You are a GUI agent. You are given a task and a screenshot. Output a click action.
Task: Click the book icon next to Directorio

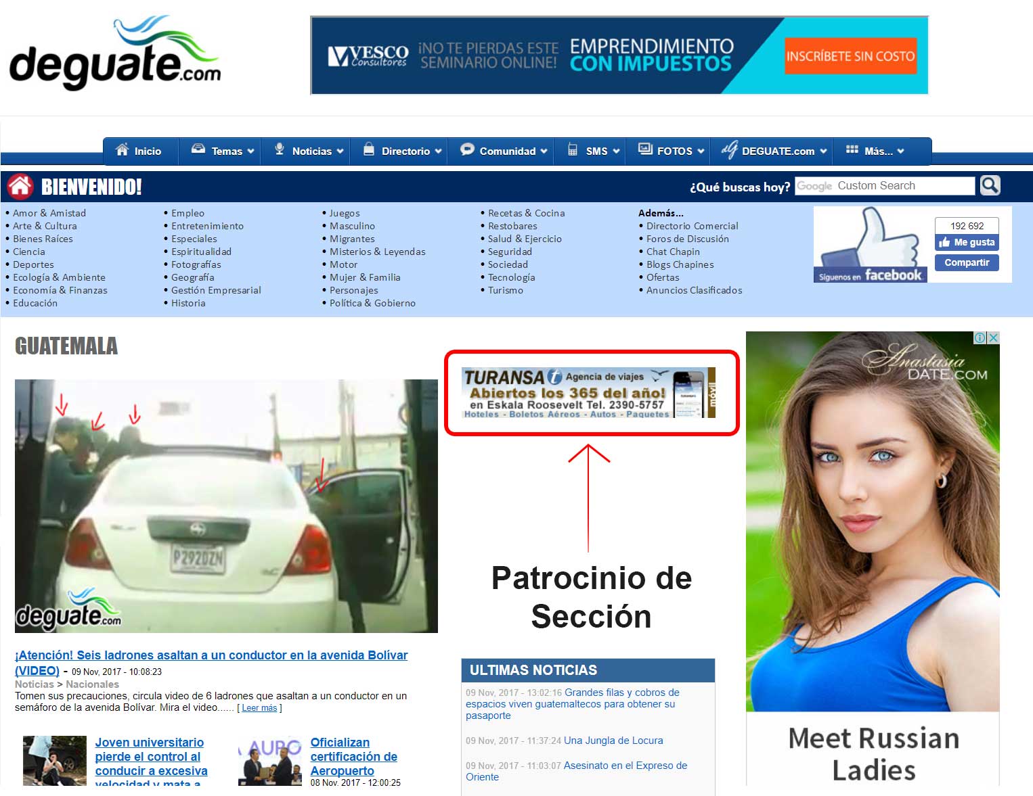point(369,149)
